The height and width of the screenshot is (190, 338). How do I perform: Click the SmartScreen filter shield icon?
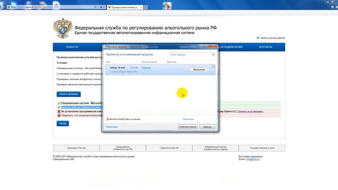(x=107, y=119)
